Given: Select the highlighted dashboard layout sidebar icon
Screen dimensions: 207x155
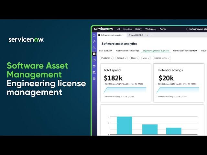Looking at the screenshot, I should click(94, 54).
